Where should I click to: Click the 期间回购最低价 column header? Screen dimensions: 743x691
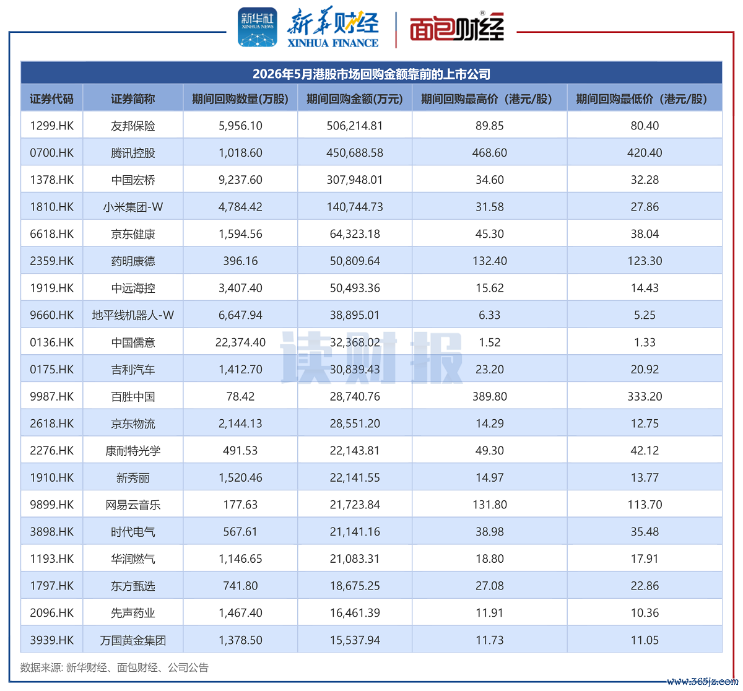click(644, 99)
